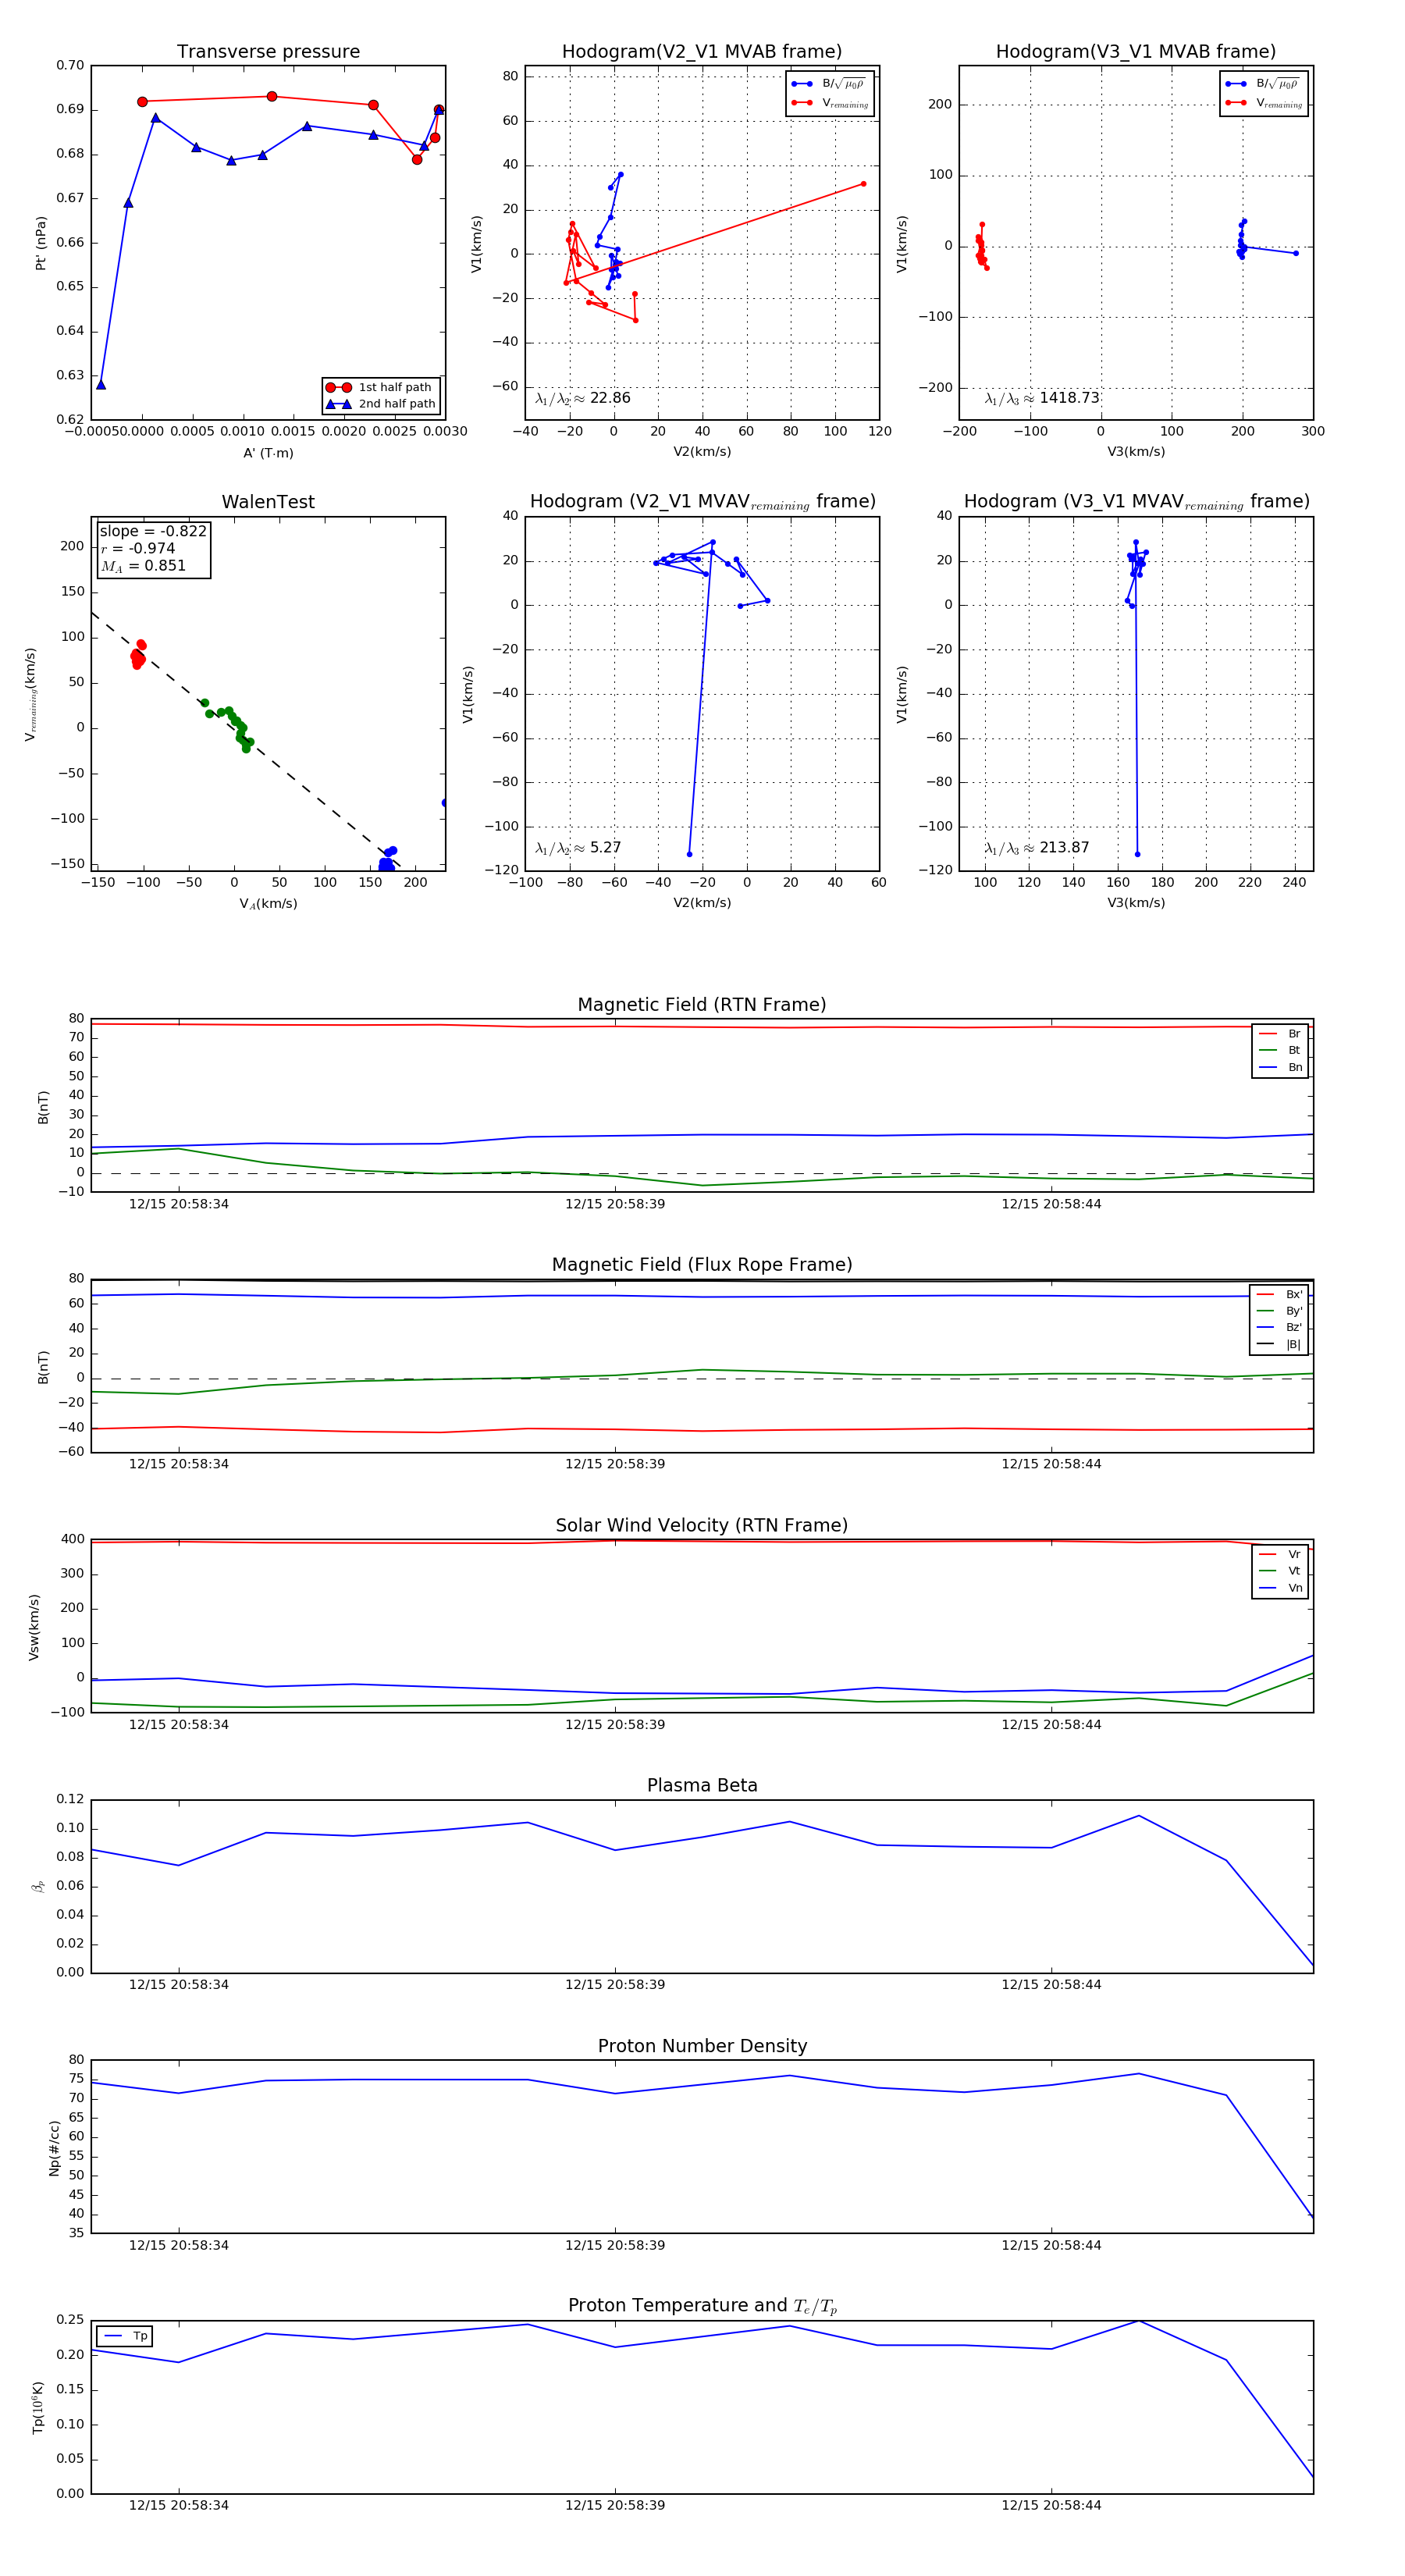The image size is (1405, 2576).
Task: Click the "Vsw(km/s)" y-axis label
Action: click(35, 1627)
